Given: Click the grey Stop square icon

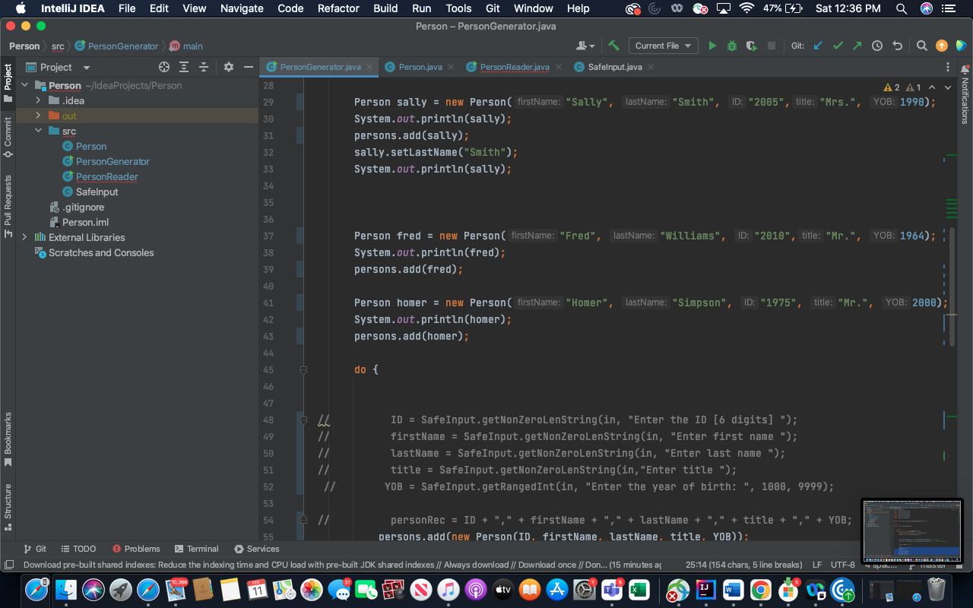Looking at the screenshot, I should tap(772, 46).
